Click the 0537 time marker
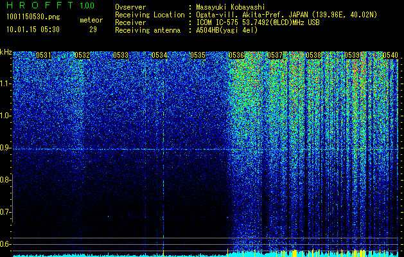 (275, 55)
